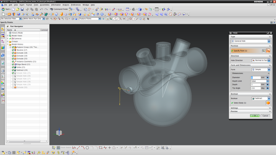
Task: Uncheck the Extrude (18) feature checkbox
Action: 13,53
